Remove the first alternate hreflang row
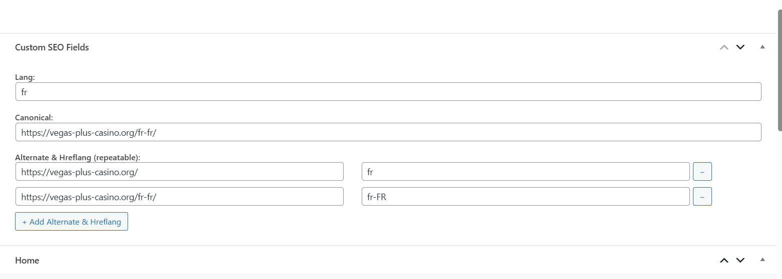782x279 pixels. click(x=702, y=172)
